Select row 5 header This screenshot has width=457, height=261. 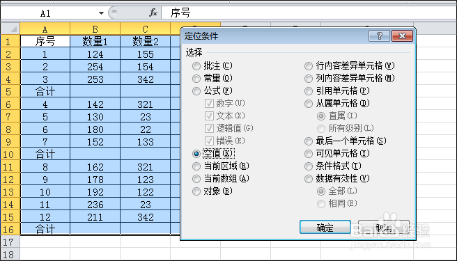10,91
